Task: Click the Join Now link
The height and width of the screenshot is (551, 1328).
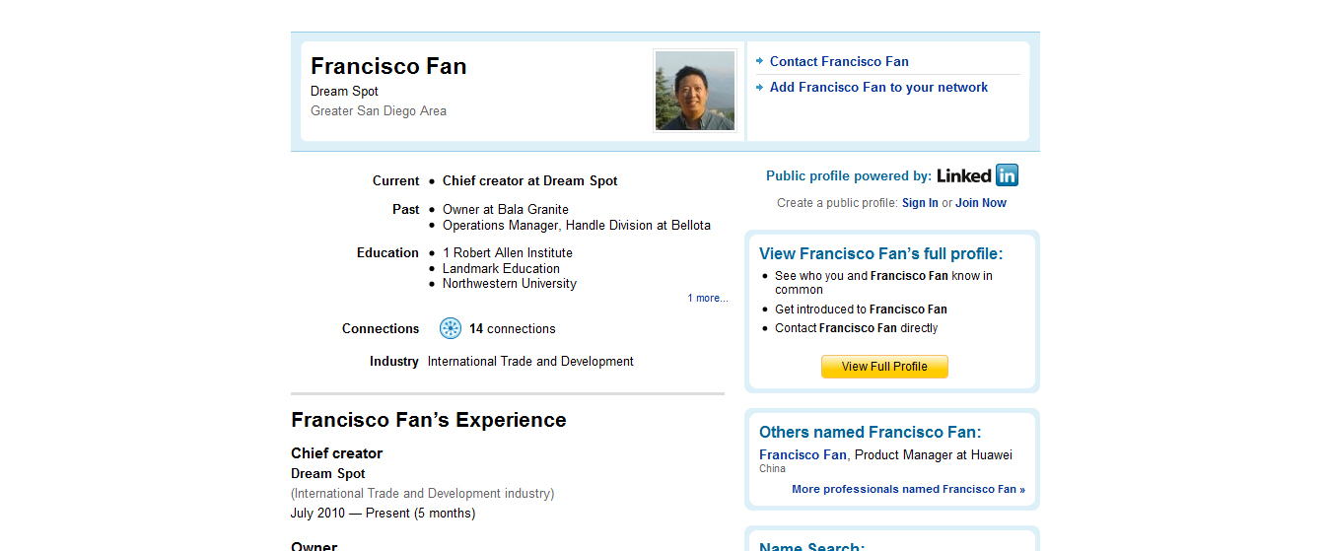Action: (981, 203)
